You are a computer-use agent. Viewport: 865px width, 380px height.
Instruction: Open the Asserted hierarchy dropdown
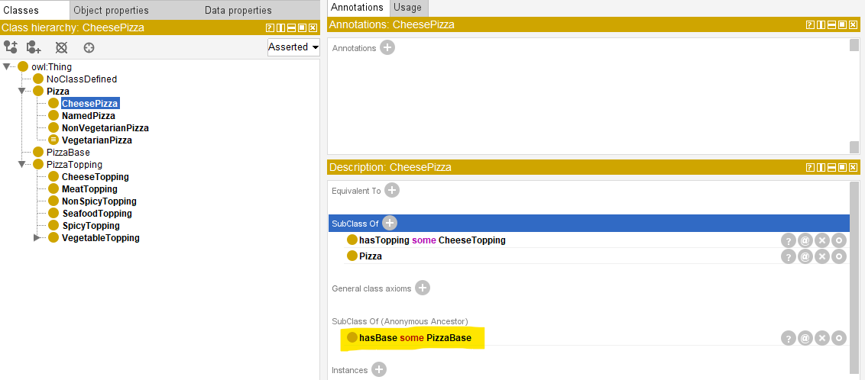[293, 47]
